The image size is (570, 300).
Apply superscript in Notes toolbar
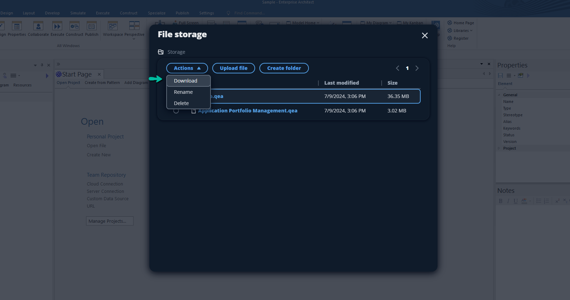tap(557, 201)
